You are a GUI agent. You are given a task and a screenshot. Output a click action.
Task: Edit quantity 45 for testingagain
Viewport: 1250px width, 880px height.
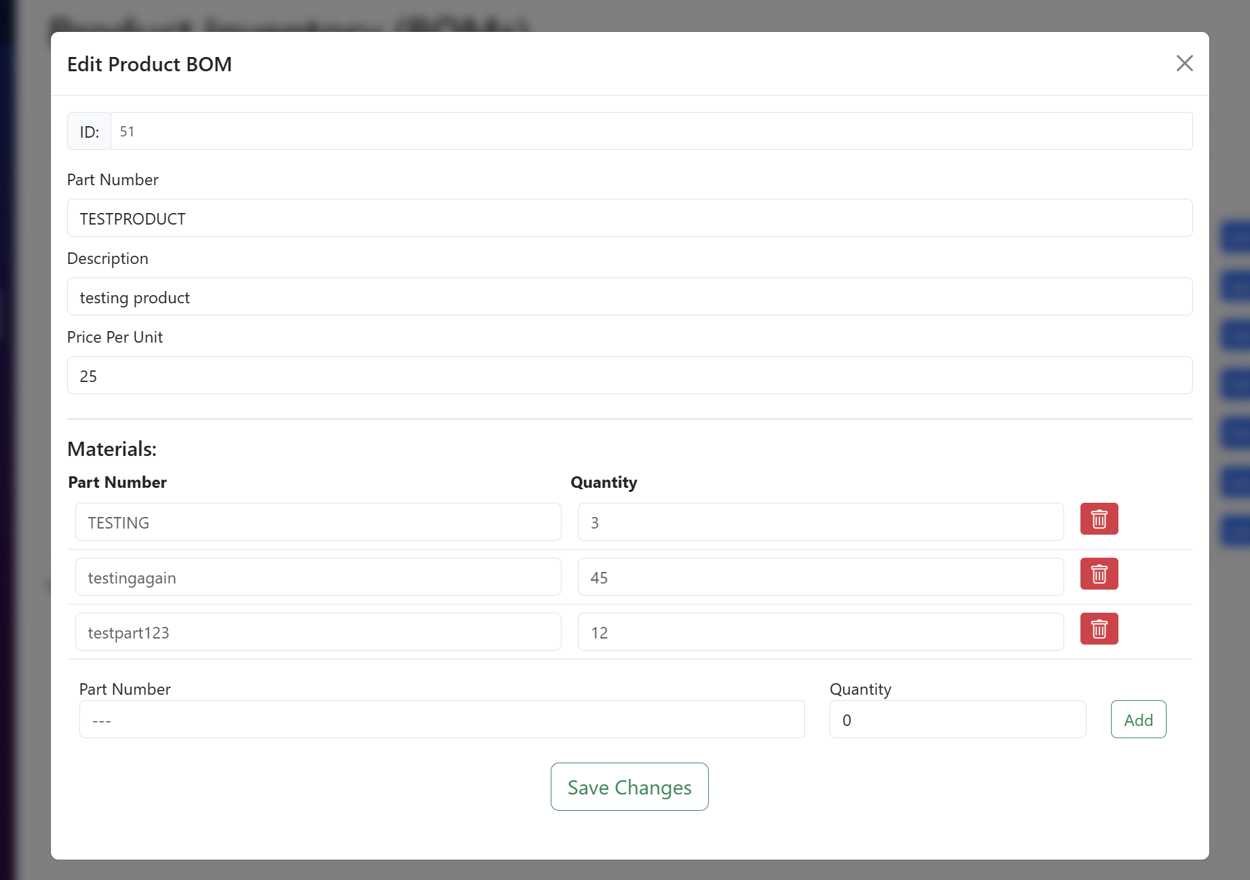[821, 577]
